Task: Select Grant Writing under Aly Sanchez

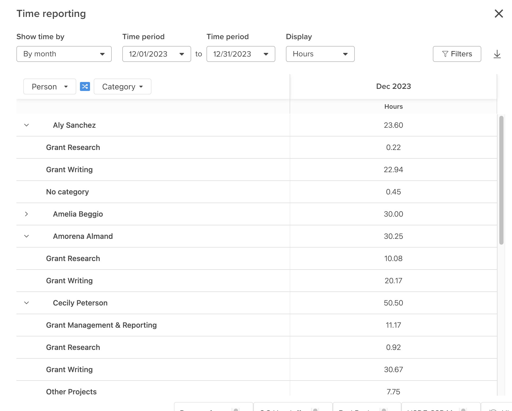Action: pyautogui.click(x=69, y=170)
